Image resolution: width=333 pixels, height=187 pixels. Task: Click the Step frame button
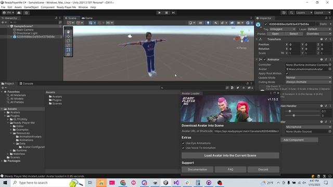tap(173, 12)
